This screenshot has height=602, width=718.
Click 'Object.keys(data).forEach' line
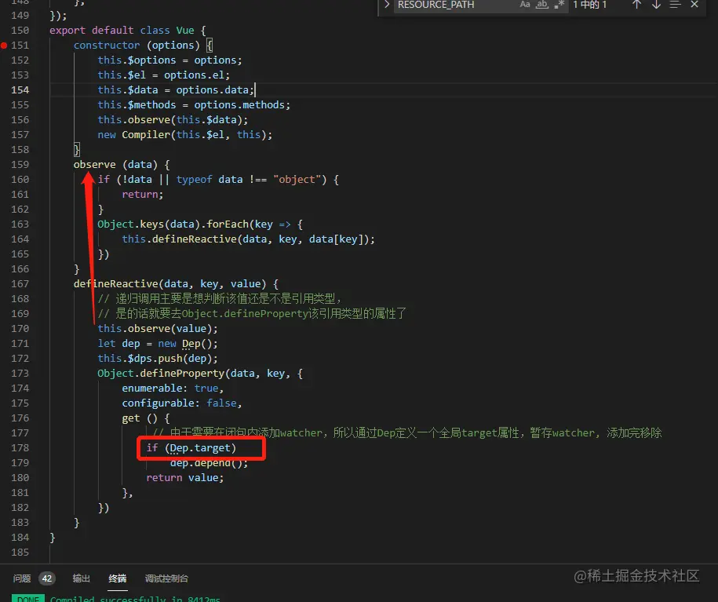(x=199, y=224)
